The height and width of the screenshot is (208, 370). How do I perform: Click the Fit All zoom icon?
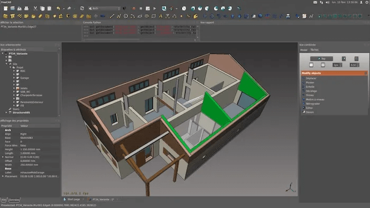click(x=164, y=8)
